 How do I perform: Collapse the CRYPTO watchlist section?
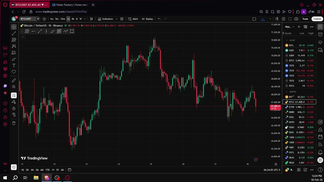click(x=287, y=92)
